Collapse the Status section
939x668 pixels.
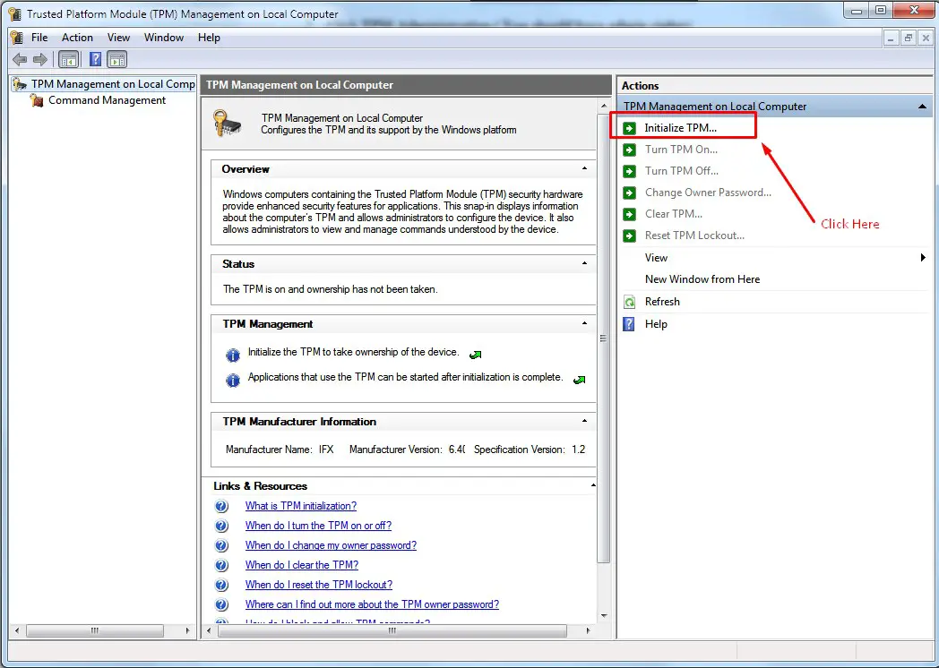(x=584, y=263)
